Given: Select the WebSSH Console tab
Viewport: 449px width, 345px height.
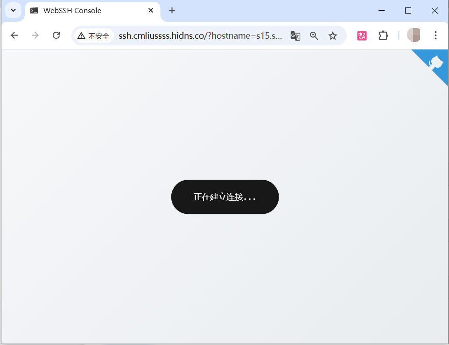Looking at the screenshot, I should [84, 10].
